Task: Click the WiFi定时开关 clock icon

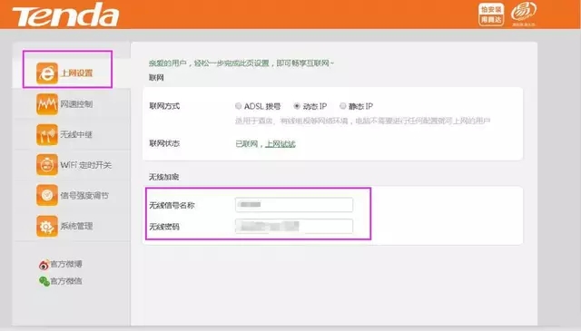Action: click(x=46, y=165)
